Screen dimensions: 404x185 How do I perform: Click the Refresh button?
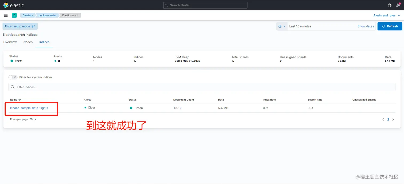coord(390,26)
